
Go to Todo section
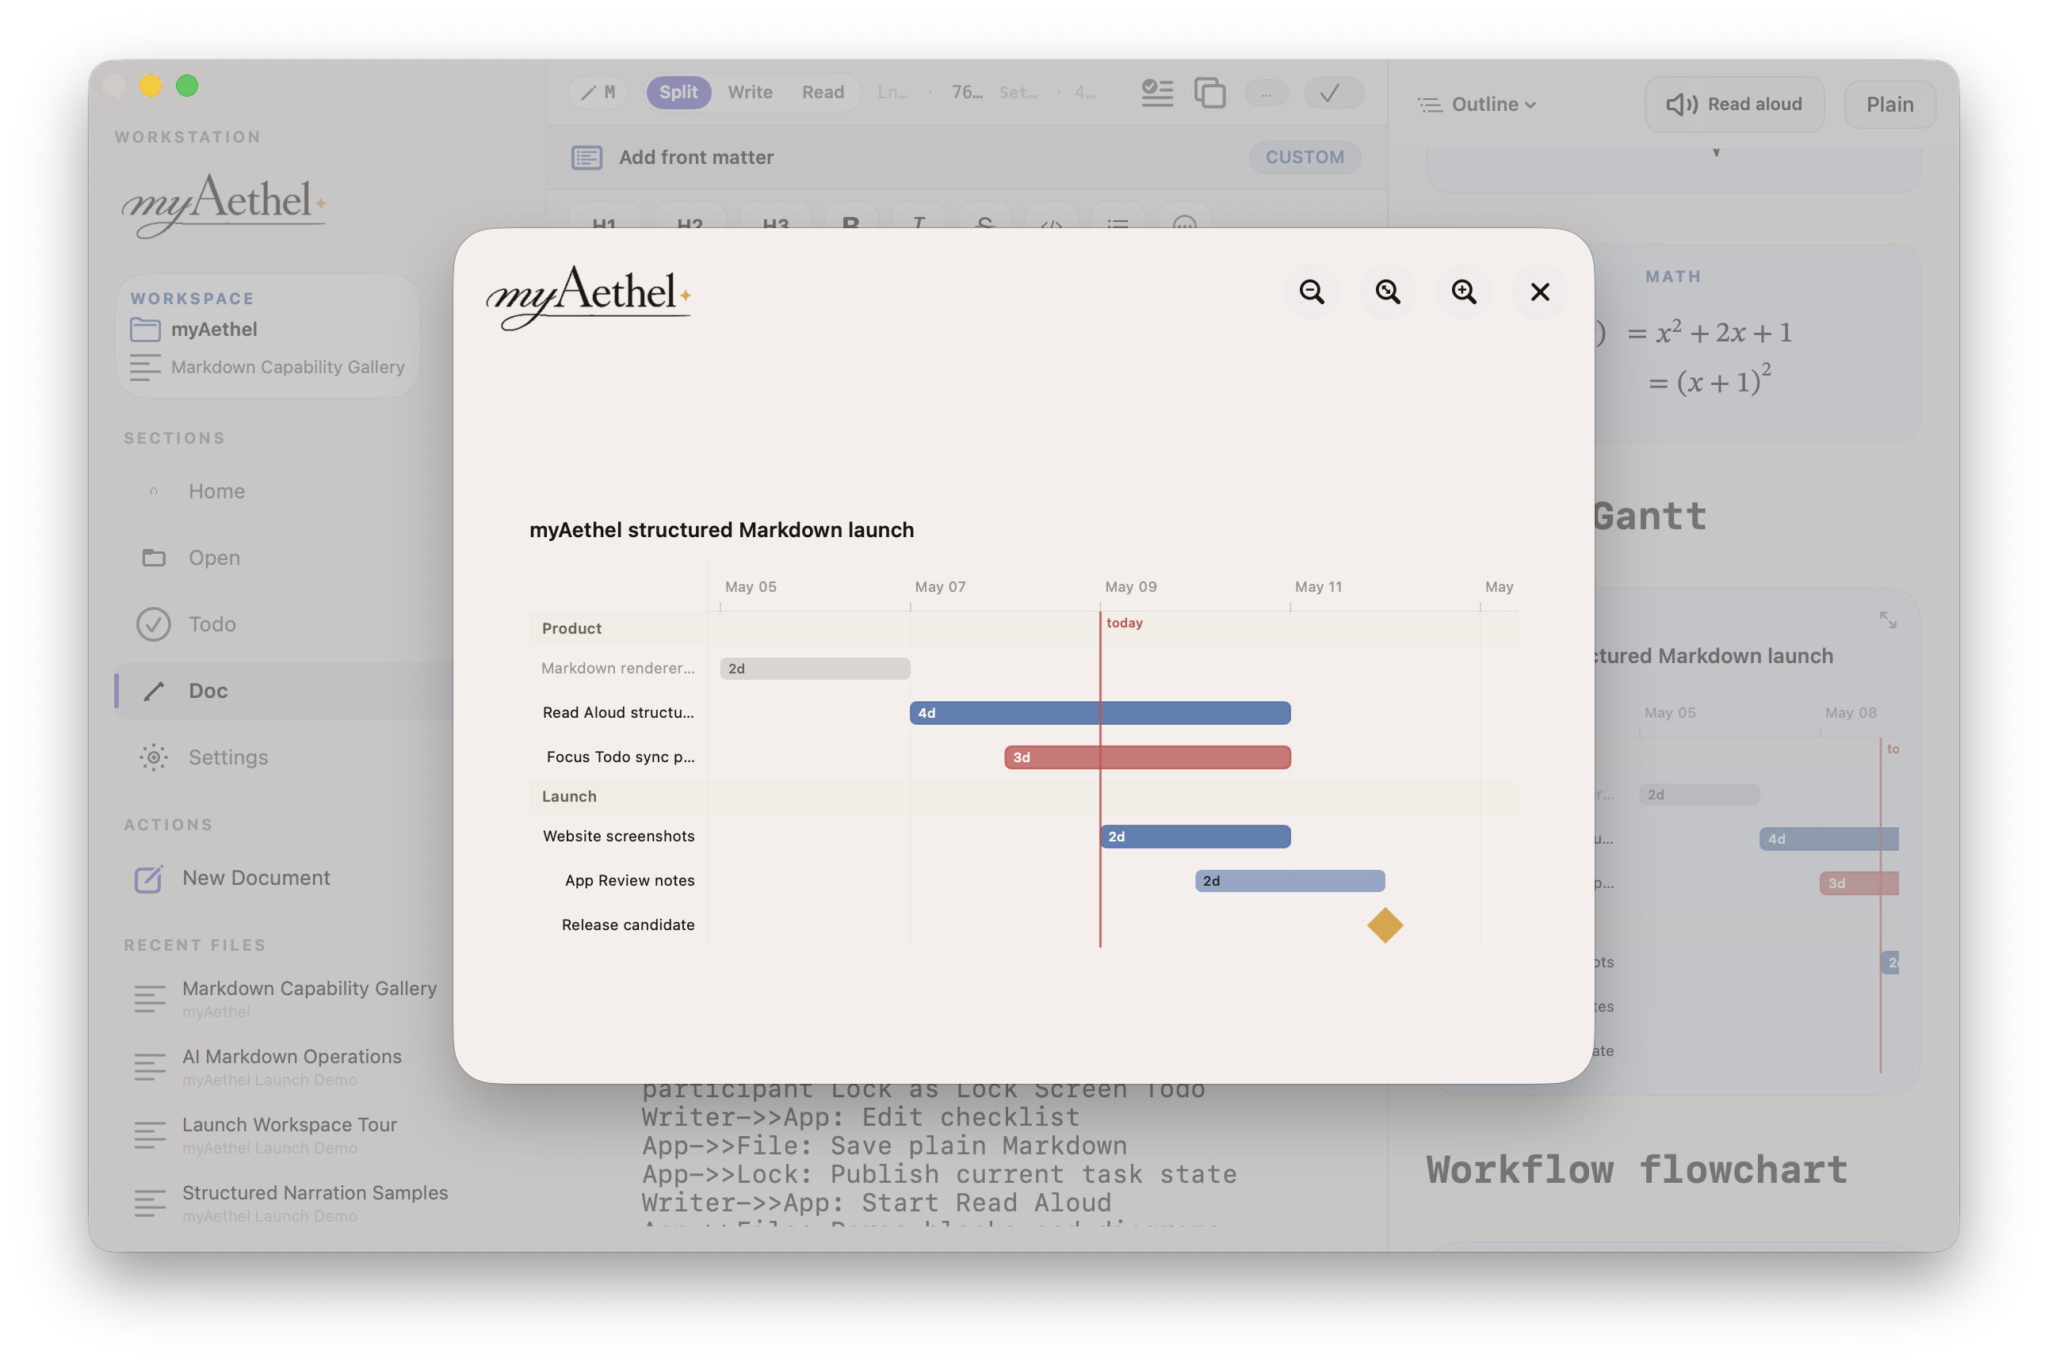coord(285,624)
